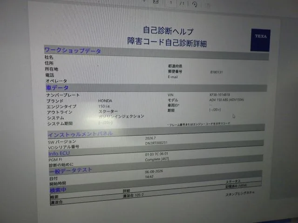Click the E-mail label
Viewport: 298px width, 223px height.
173,77
